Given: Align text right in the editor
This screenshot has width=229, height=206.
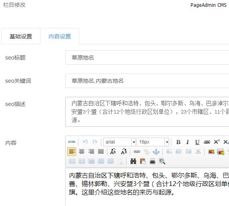Looking at the screenshot, I should click(x=91, y=152).
